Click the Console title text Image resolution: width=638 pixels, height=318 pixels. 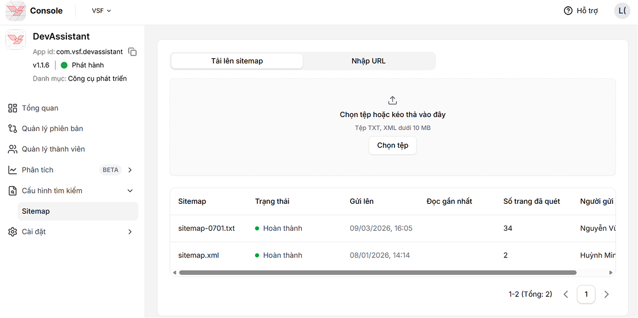(x=46, y=11)
